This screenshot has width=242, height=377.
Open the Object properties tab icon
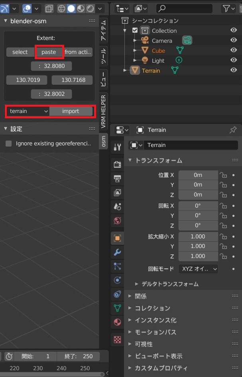click(x=117, y=238)
